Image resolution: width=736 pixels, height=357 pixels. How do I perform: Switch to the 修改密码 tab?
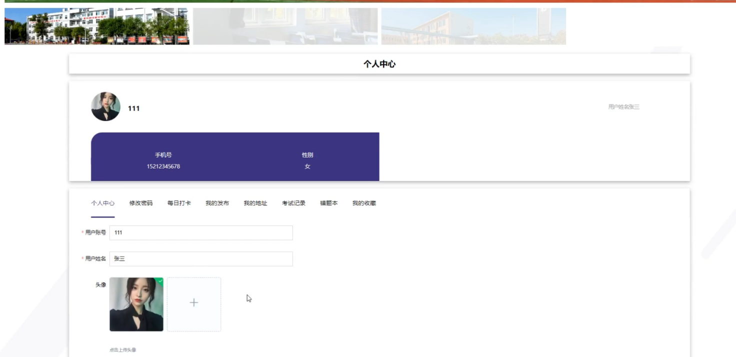pyautogui.click(x=141, y=203)
